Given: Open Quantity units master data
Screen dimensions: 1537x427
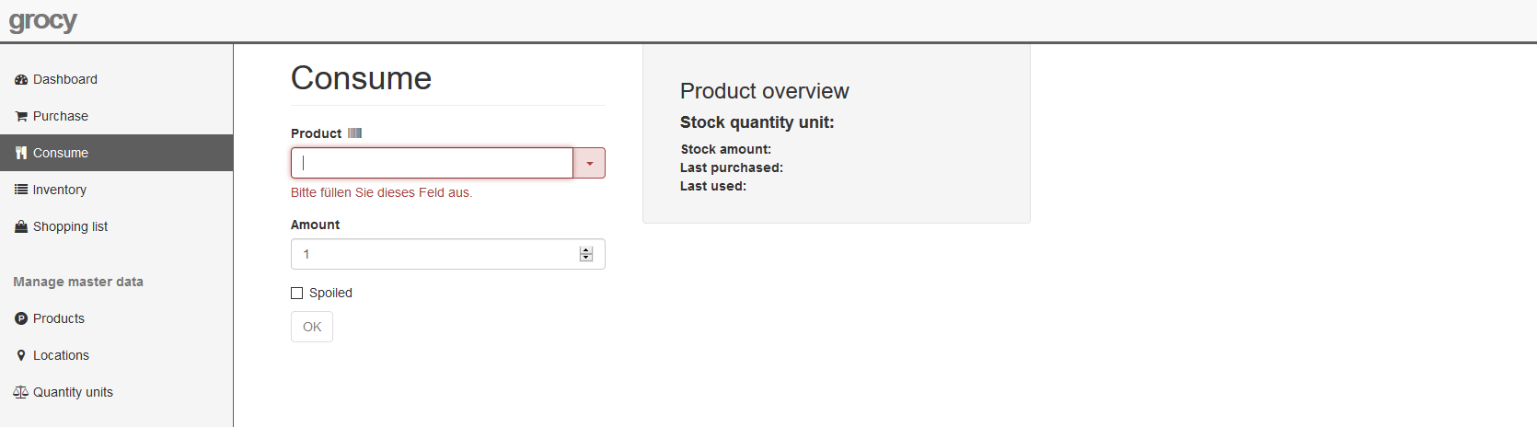Looking at the screenshot, I should (73, 392).
